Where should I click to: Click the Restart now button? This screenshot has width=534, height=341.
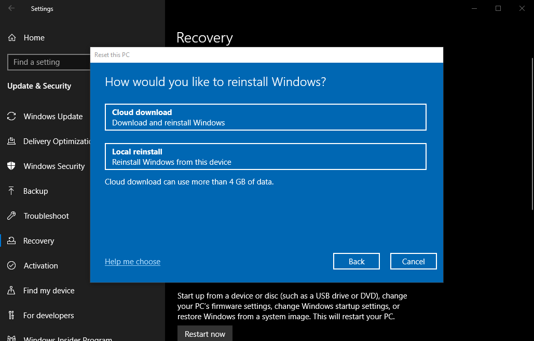point(204,334)
